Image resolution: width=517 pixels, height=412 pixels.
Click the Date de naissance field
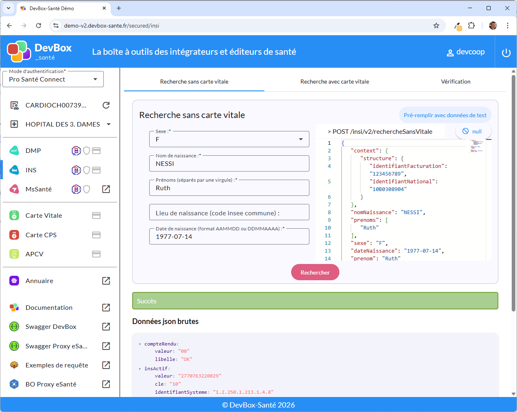(x=229, y=236)
